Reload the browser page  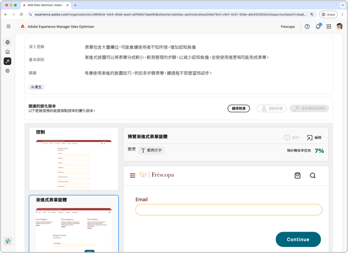coord(21,14)
